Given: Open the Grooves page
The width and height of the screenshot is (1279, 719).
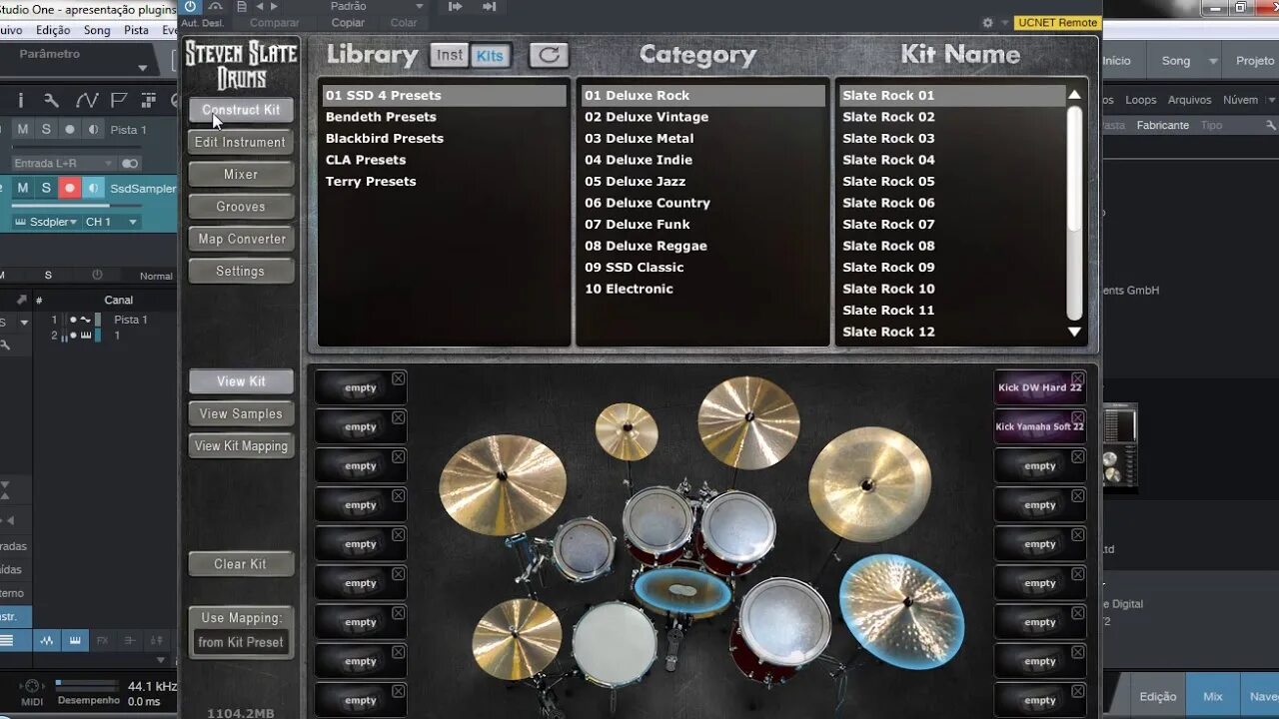Looking at the screenshot, I should (x=241, y=207).
